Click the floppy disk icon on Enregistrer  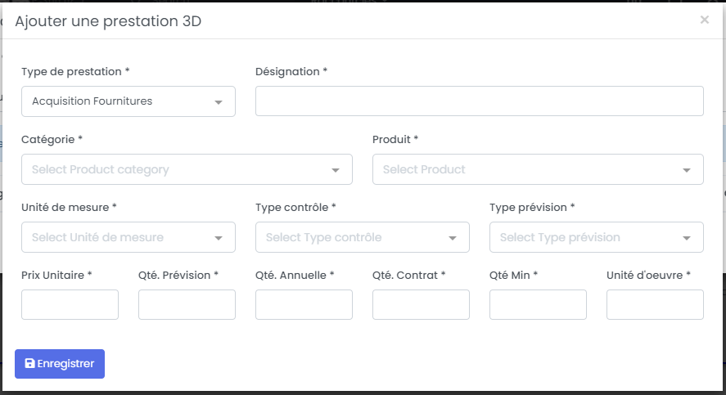(x=30, y=364)
